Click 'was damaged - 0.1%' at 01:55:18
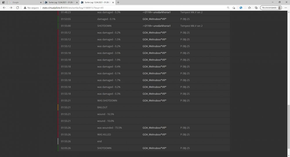 [109, 73]
